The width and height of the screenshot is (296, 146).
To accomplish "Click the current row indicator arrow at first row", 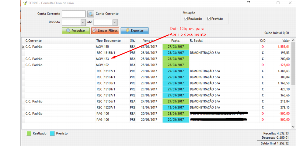I will click(x=23, y=47).
